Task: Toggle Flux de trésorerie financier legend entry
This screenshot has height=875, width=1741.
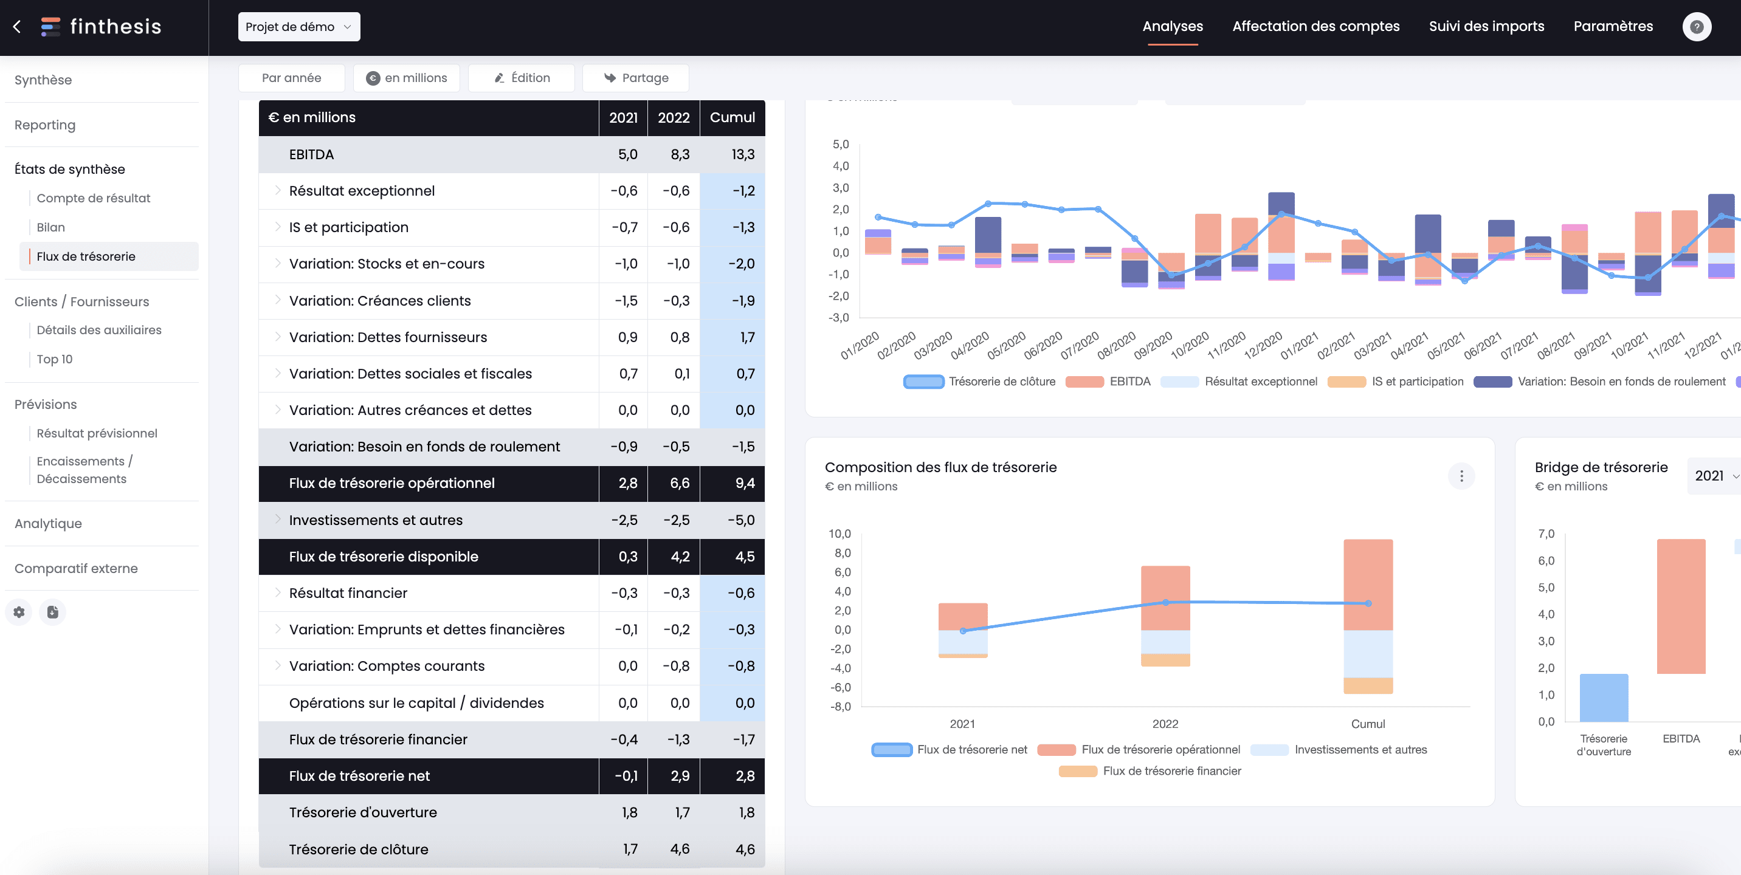Action: point(1150,771)
